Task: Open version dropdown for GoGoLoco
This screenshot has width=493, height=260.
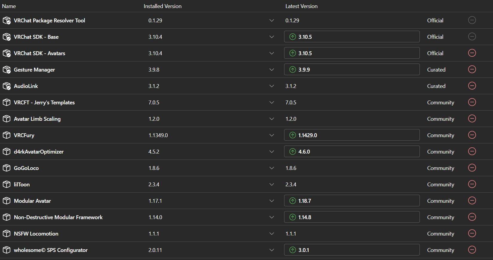Action: pos(272,168)
